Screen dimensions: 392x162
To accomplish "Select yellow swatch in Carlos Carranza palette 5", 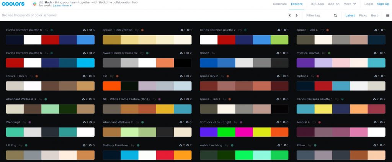I will (323, 109).
